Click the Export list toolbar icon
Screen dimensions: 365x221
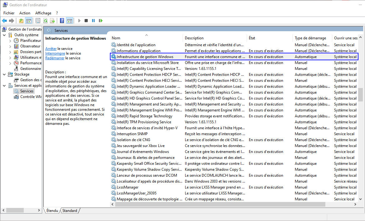point(52,21)
